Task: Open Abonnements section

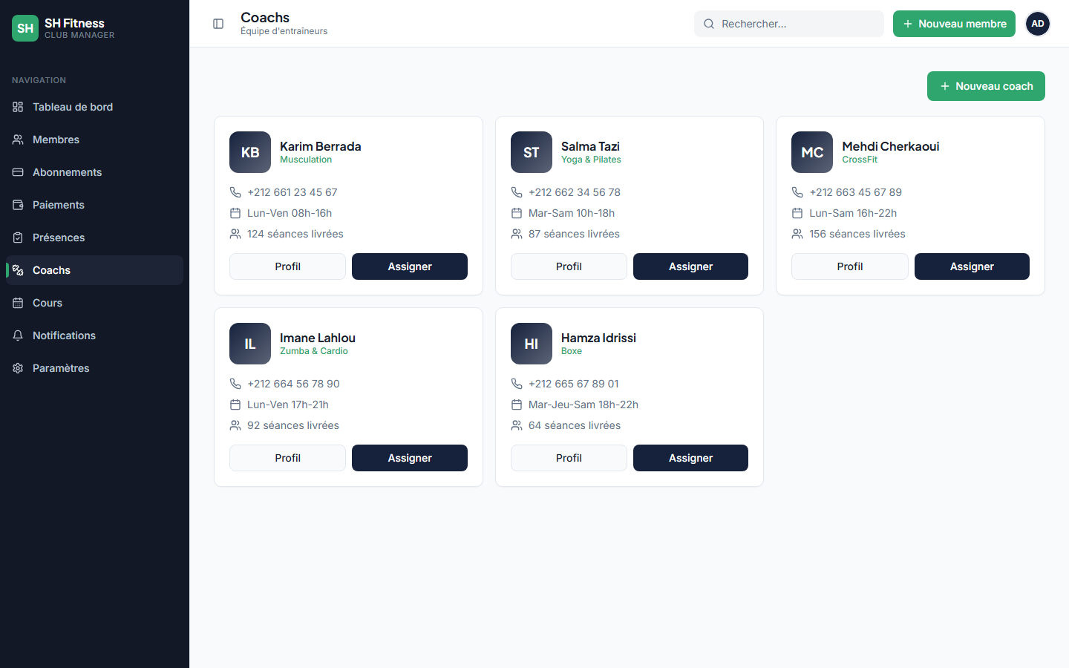Action: point(94,172)
